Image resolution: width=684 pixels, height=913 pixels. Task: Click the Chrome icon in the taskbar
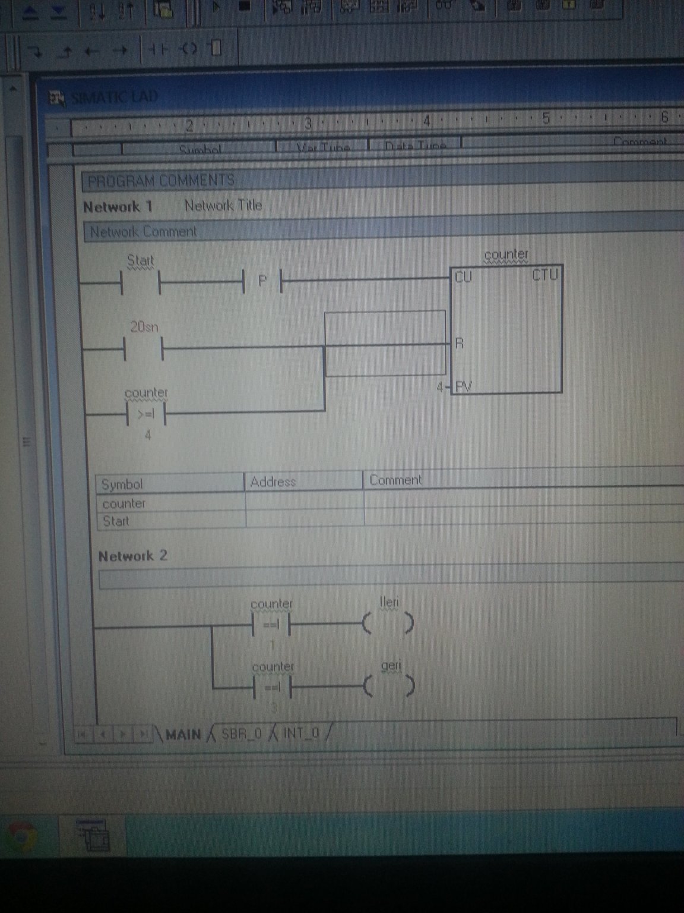point(21,836)
